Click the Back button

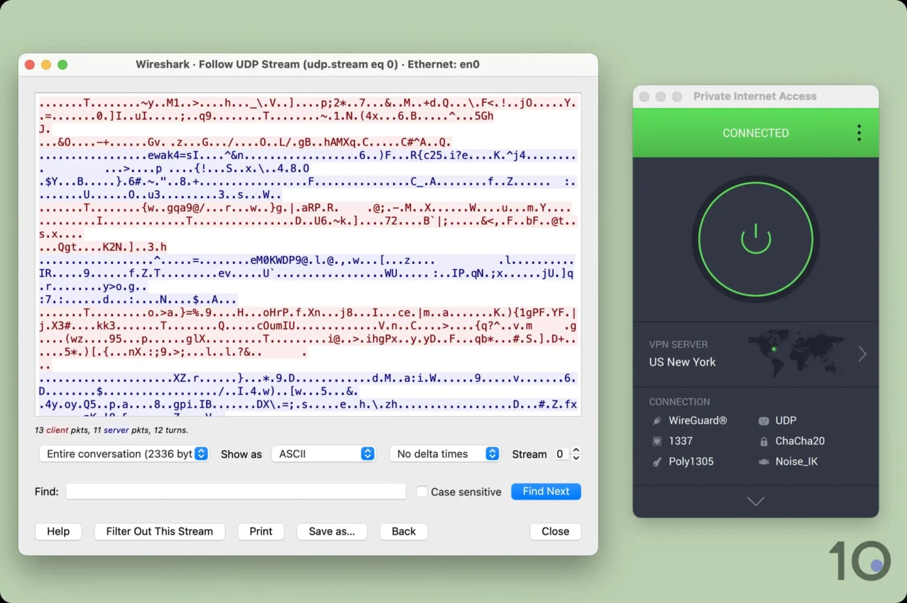point(403,531)
